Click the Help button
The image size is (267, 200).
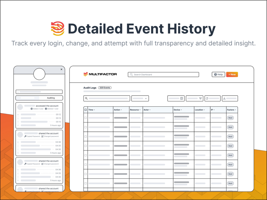coord(219,75)
